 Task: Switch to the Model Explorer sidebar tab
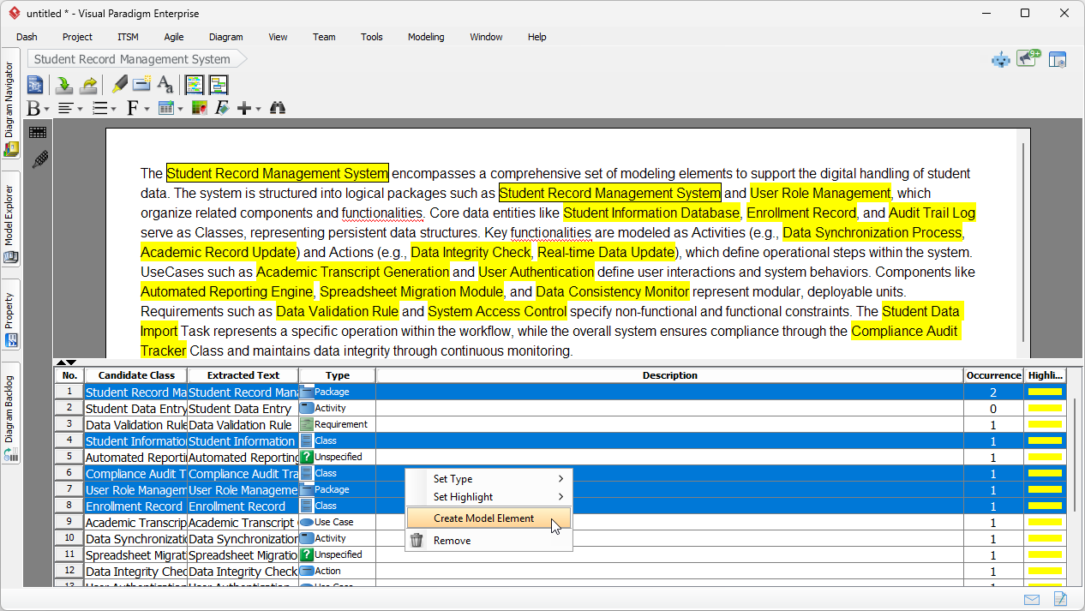pos(10,214)
